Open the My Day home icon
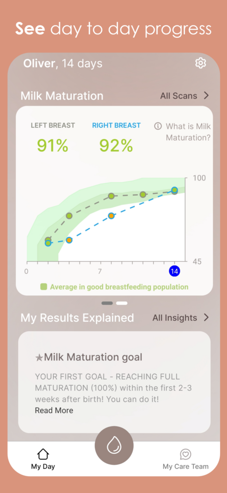This screenshot has height=493, width=227. pyautogui.click(x=43, y=454)
